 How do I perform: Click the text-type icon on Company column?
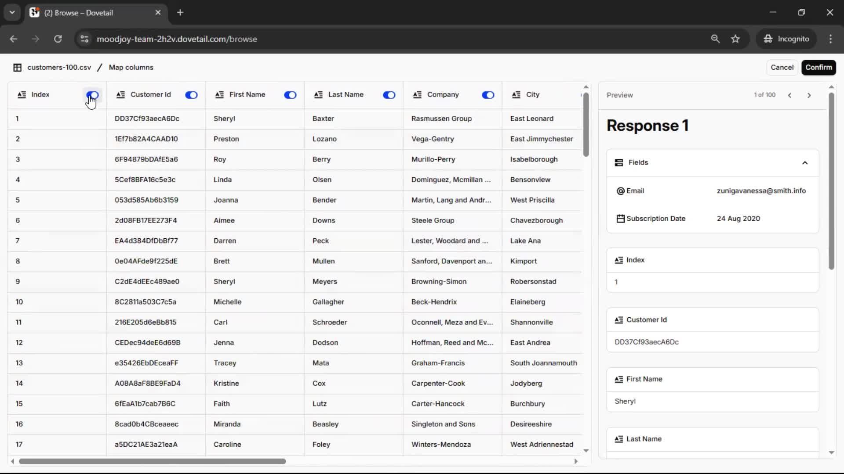coord(417,95)
